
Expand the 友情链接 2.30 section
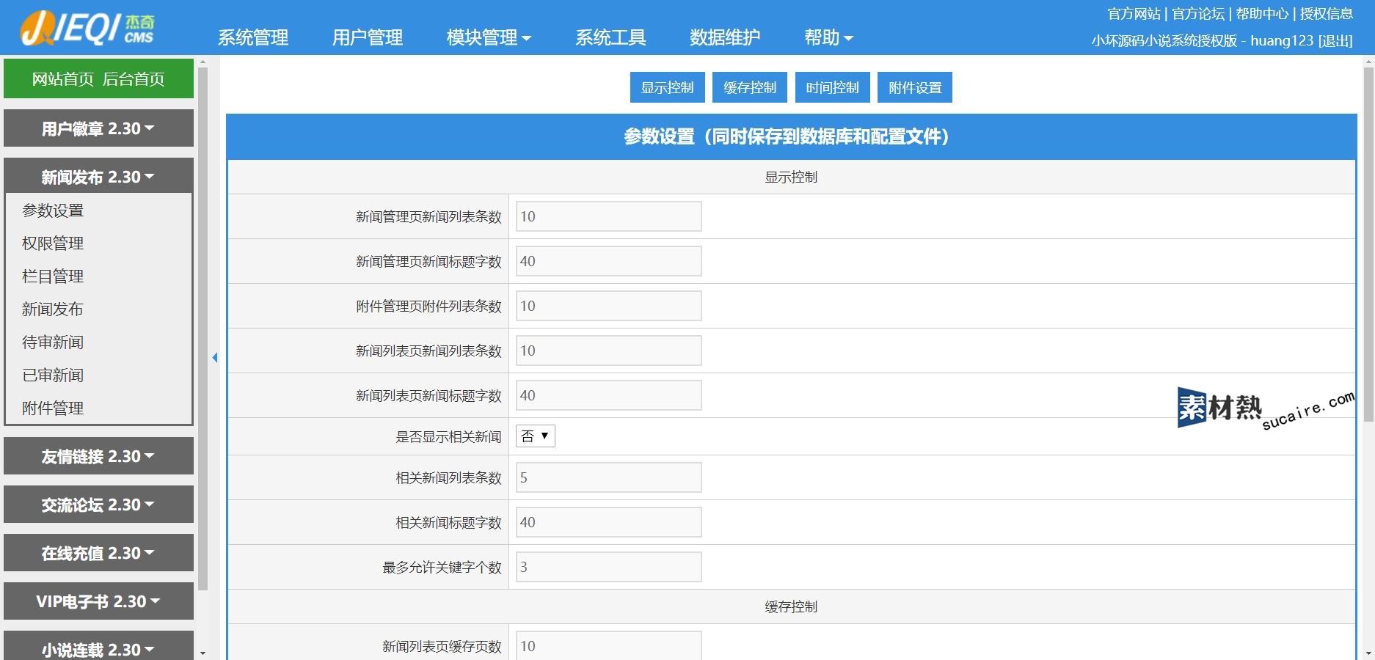(98, 456)
